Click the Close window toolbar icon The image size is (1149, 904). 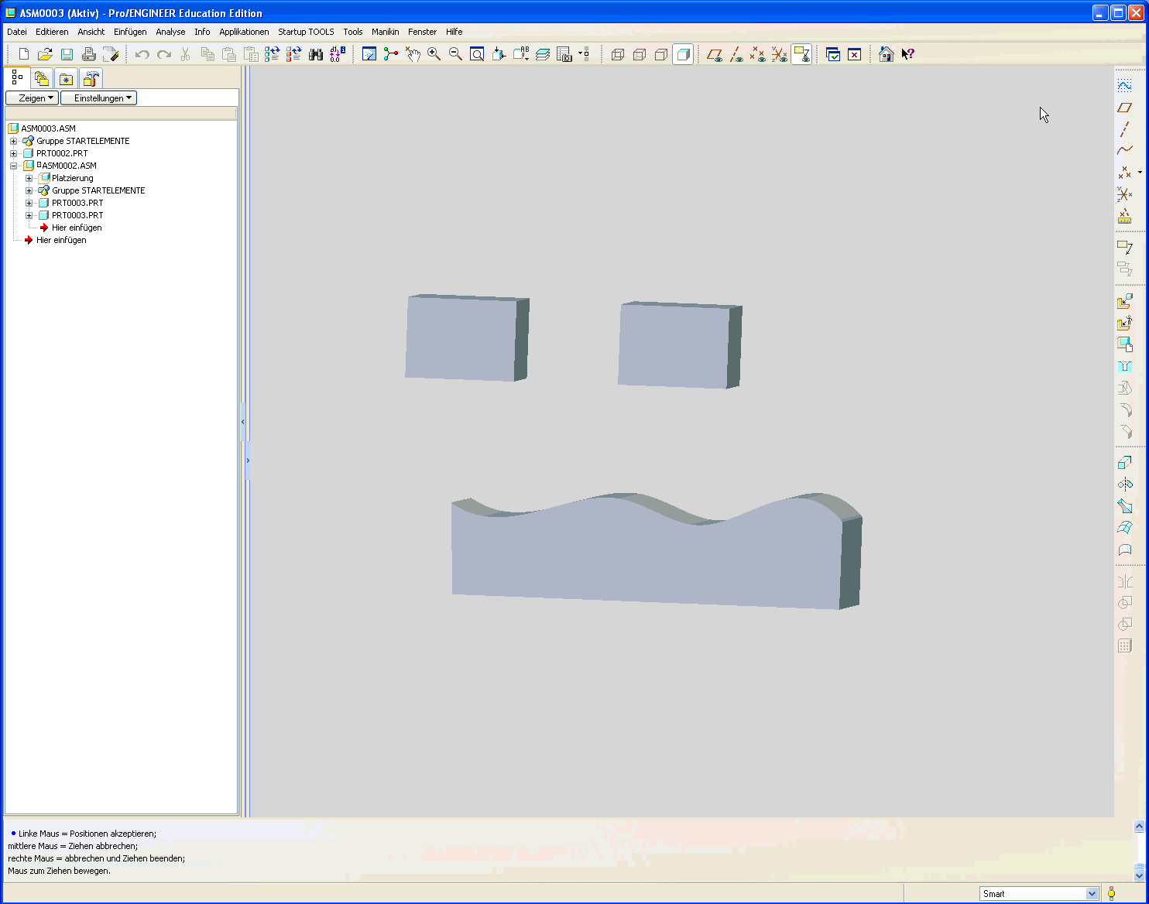[x=854, y=54]
